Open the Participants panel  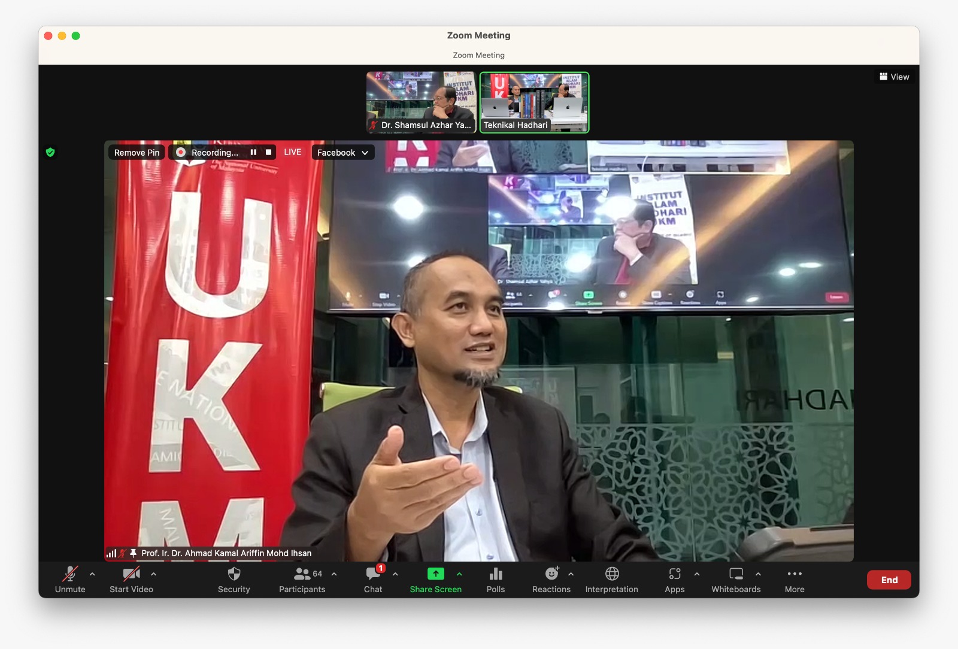(x=302, y=580)
